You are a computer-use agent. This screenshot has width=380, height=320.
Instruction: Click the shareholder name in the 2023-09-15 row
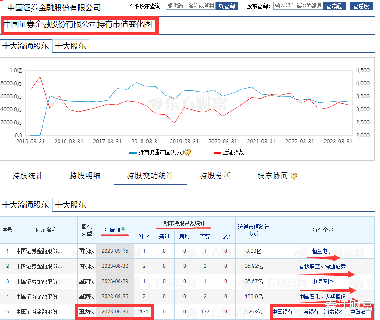(39, 251)
